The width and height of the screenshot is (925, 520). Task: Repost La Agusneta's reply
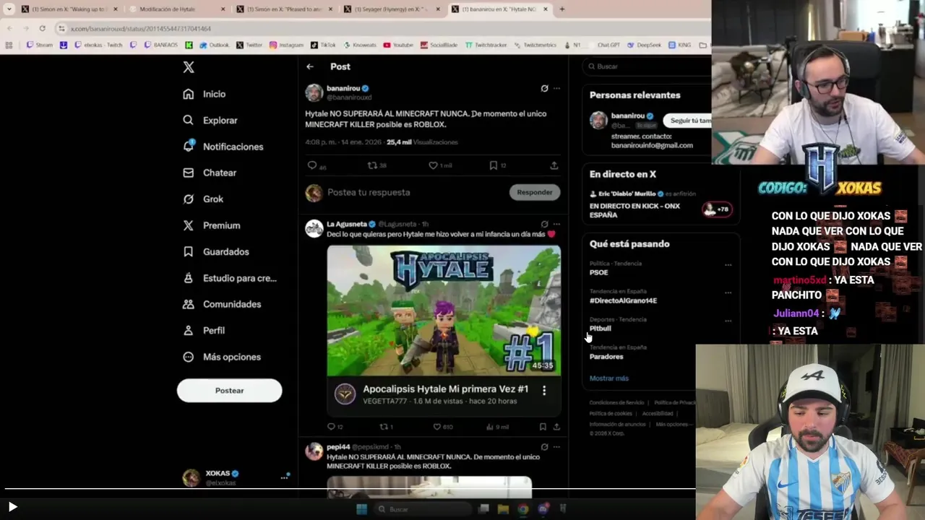coord(383,427)
